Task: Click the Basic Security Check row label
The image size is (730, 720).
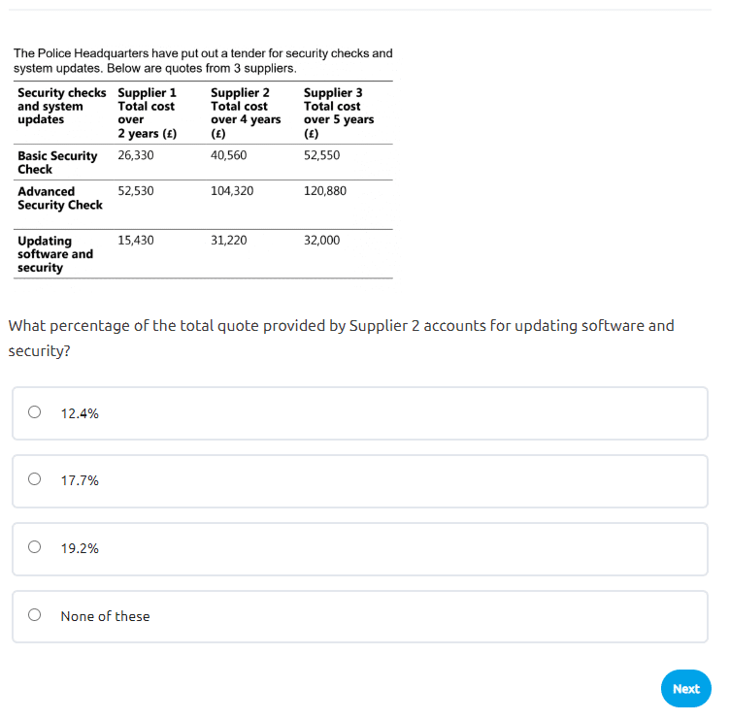Action: click(x=56, y=162)
